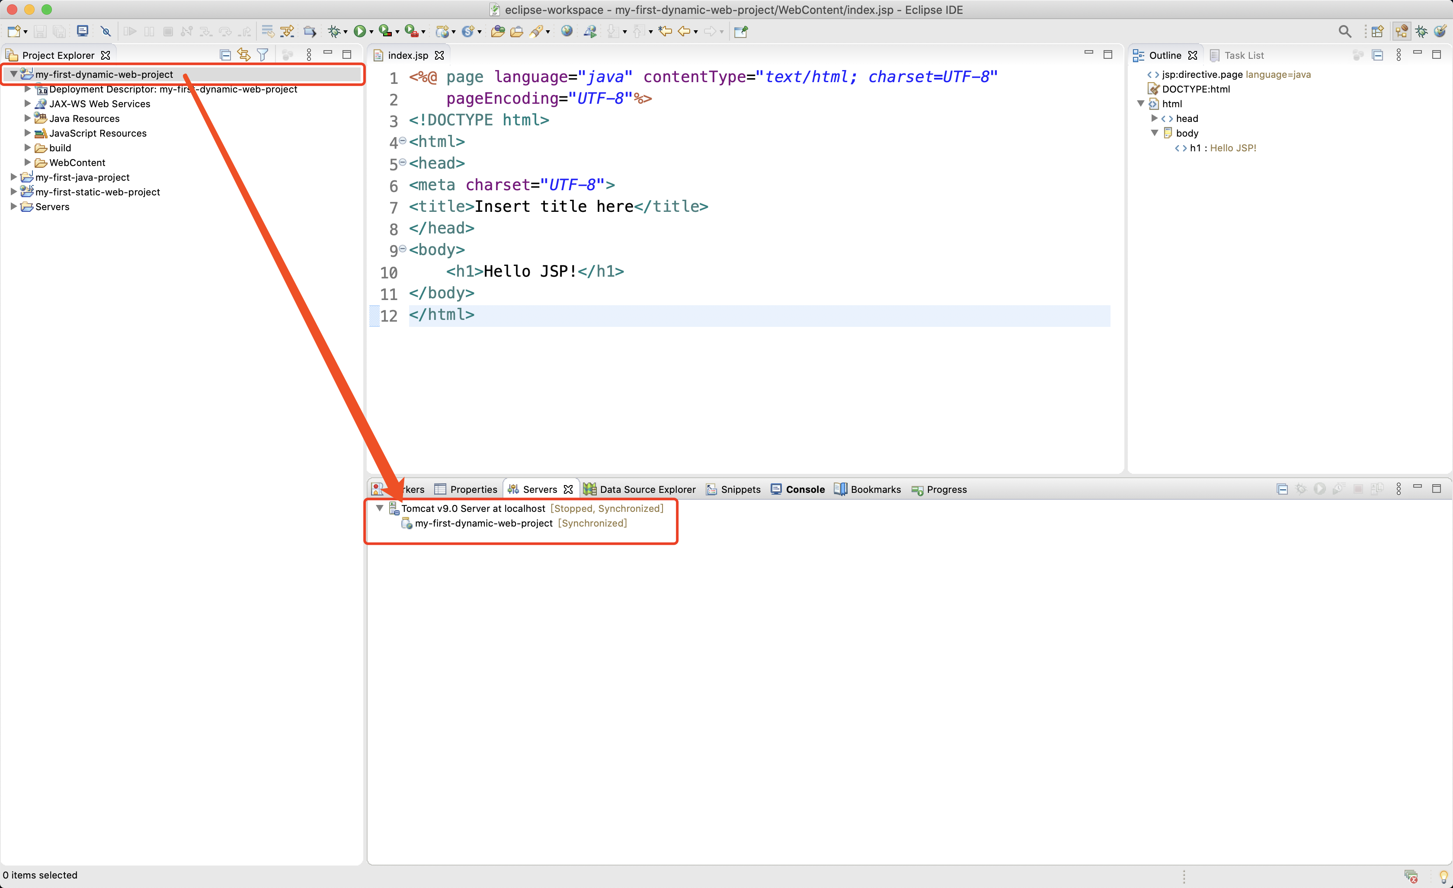Click the Open Web Browser globe icon
Image resolution: width=1453 pixels, height=888 pixels.
pos(566,31)
